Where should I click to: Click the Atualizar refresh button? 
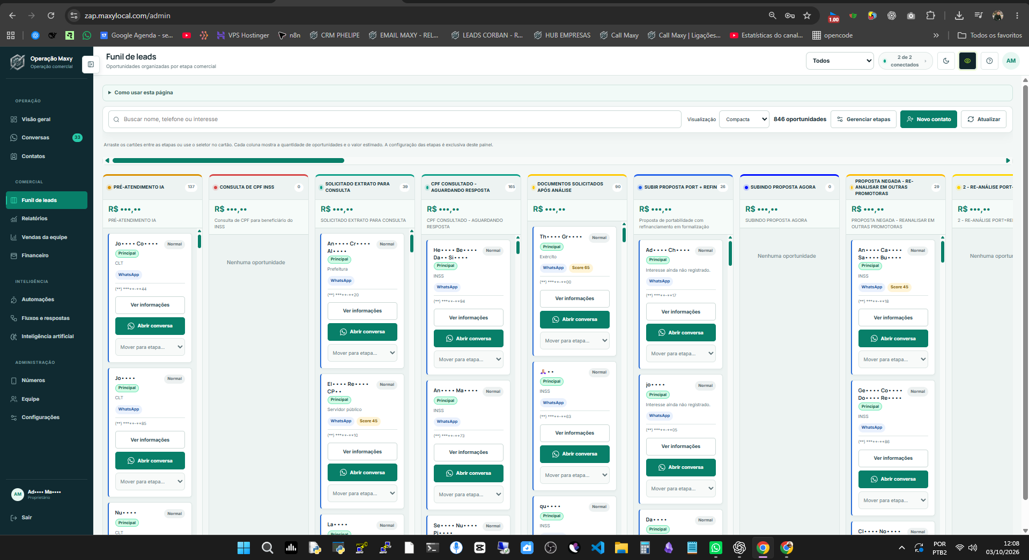pos(984,120)
